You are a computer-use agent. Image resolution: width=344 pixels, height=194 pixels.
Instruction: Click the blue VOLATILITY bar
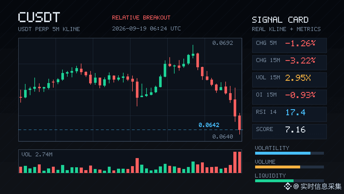(283, 153)
